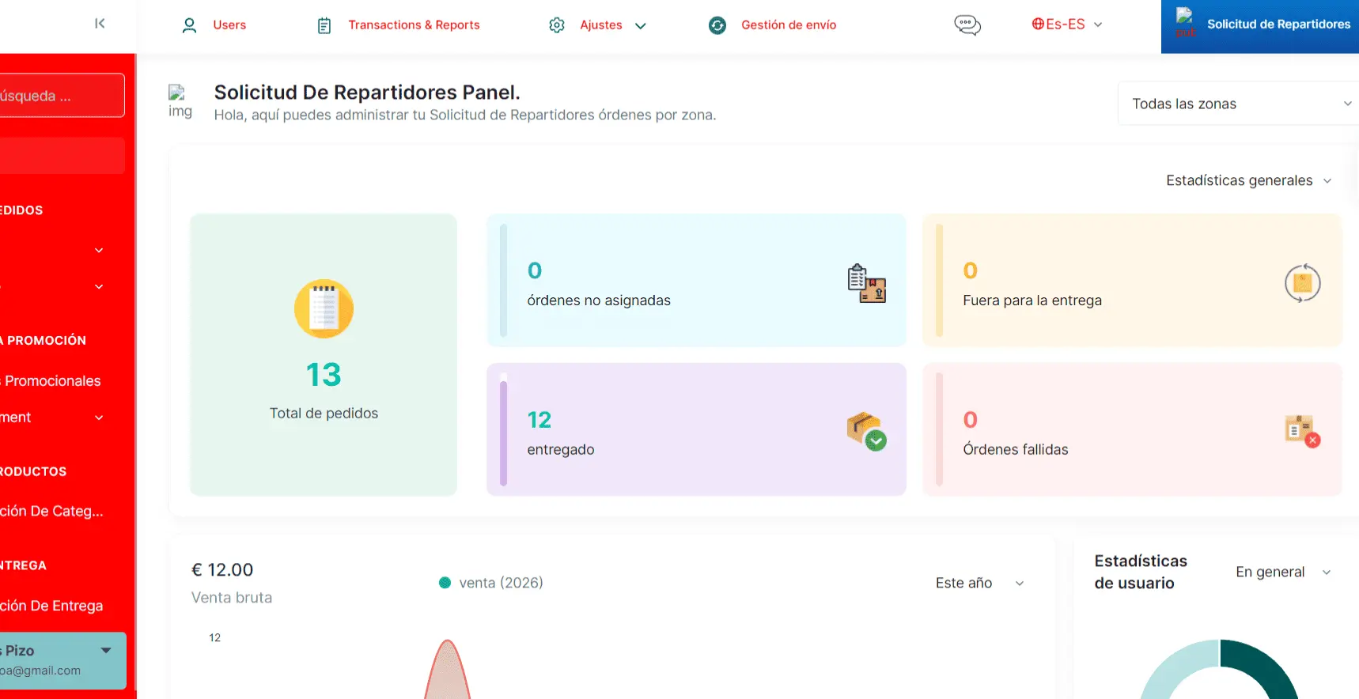Click the sidebar search input field
Viewport: 1359px width, 699px height.
(x=60, y=96)
